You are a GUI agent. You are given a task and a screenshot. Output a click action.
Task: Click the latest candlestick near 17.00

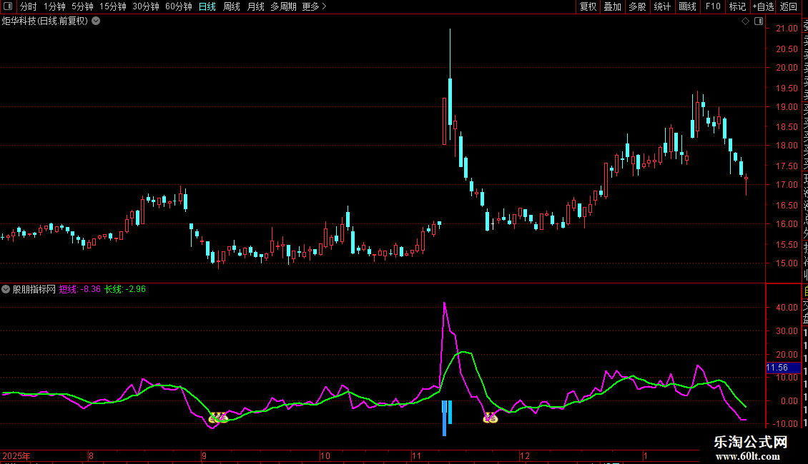[747, 184]
